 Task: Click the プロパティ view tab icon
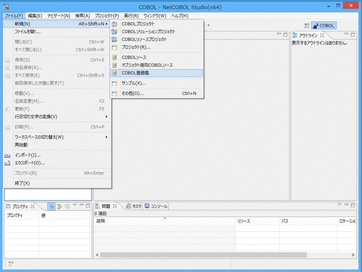(x=8, y=206)
